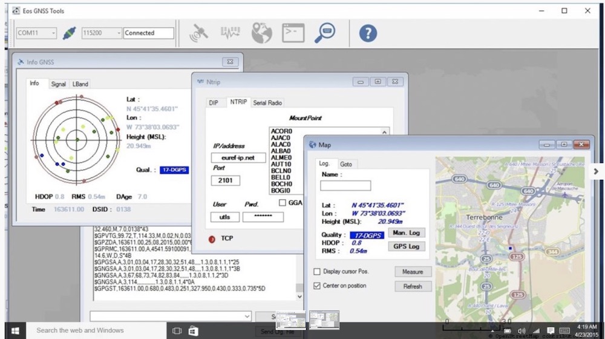Image resolution: width=605 pixels, height=339 pixels.
Task: Open the action center notification icon
Action: [551, 331]
